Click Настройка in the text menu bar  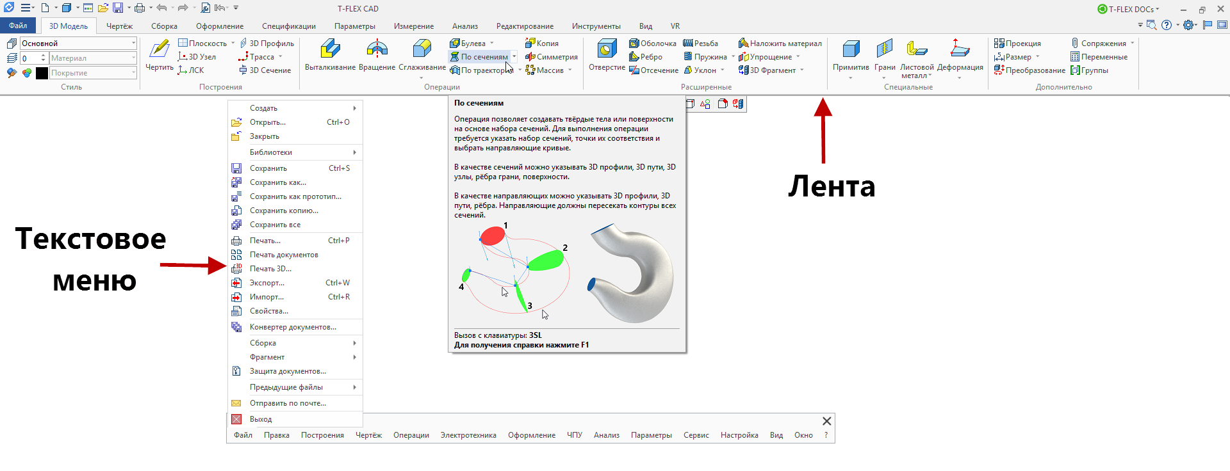(739, 435)
